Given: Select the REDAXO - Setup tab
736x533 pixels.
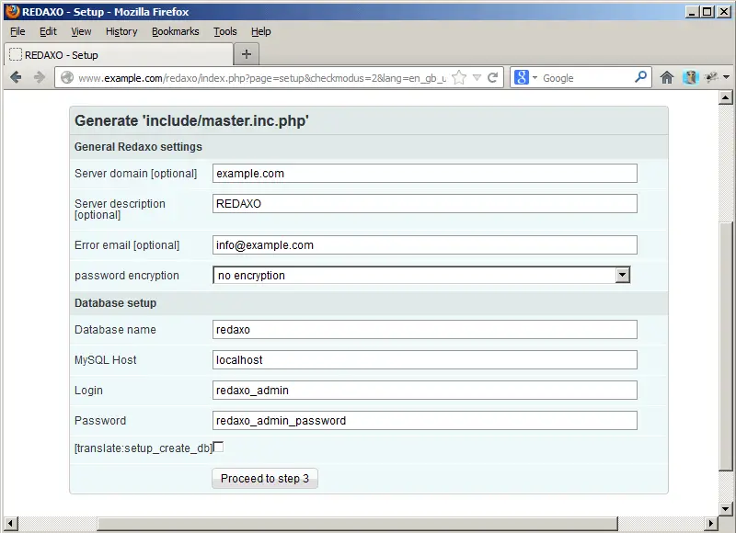Looking at the screenshot, I should coord(119,55).
